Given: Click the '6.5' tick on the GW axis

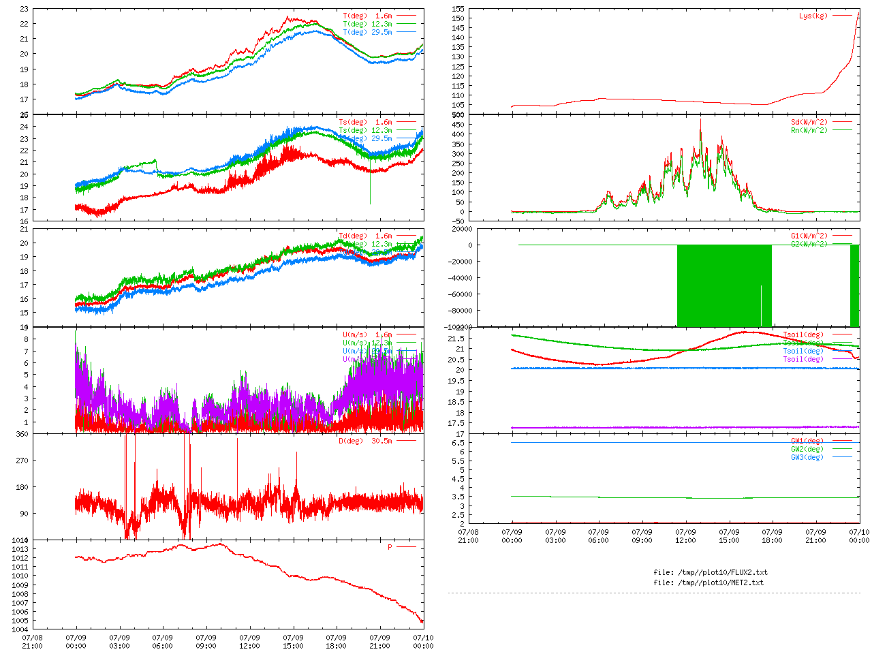Looking at the screenshot, I should 458,443.
